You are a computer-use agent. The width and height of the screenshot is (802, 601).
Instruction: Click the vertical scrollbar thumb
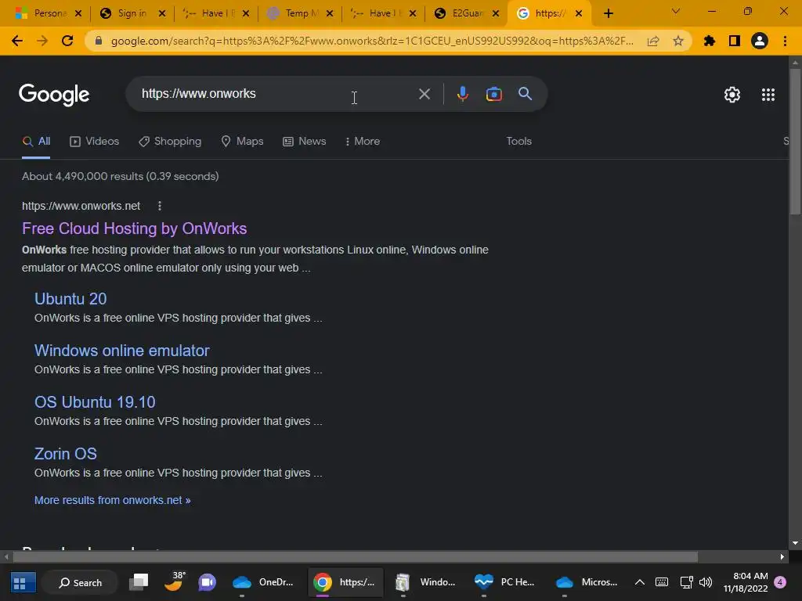[x=795, y=141]
